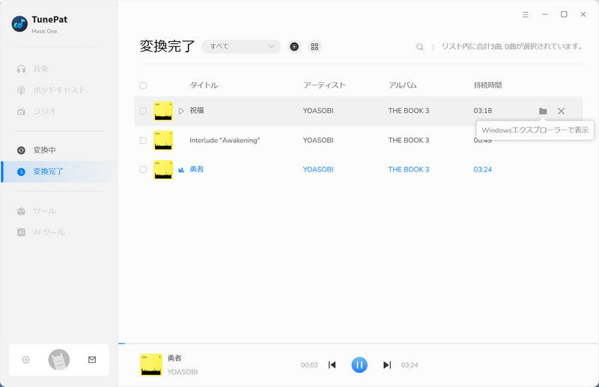
Task: Click the radio icon in sidebar
Action: coord(22,112)
